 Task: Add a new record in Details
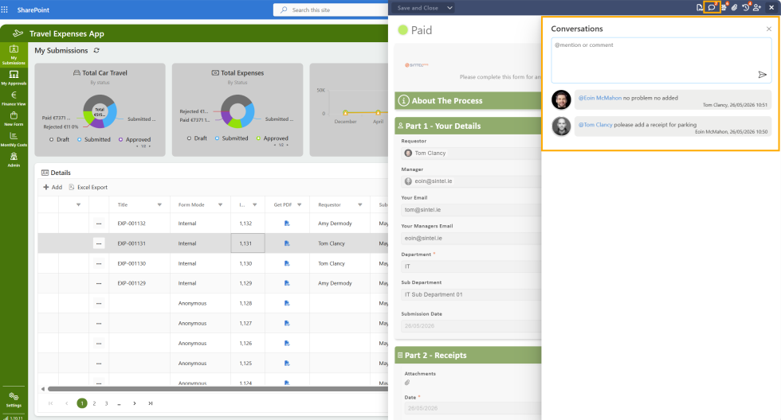(53, 188)
